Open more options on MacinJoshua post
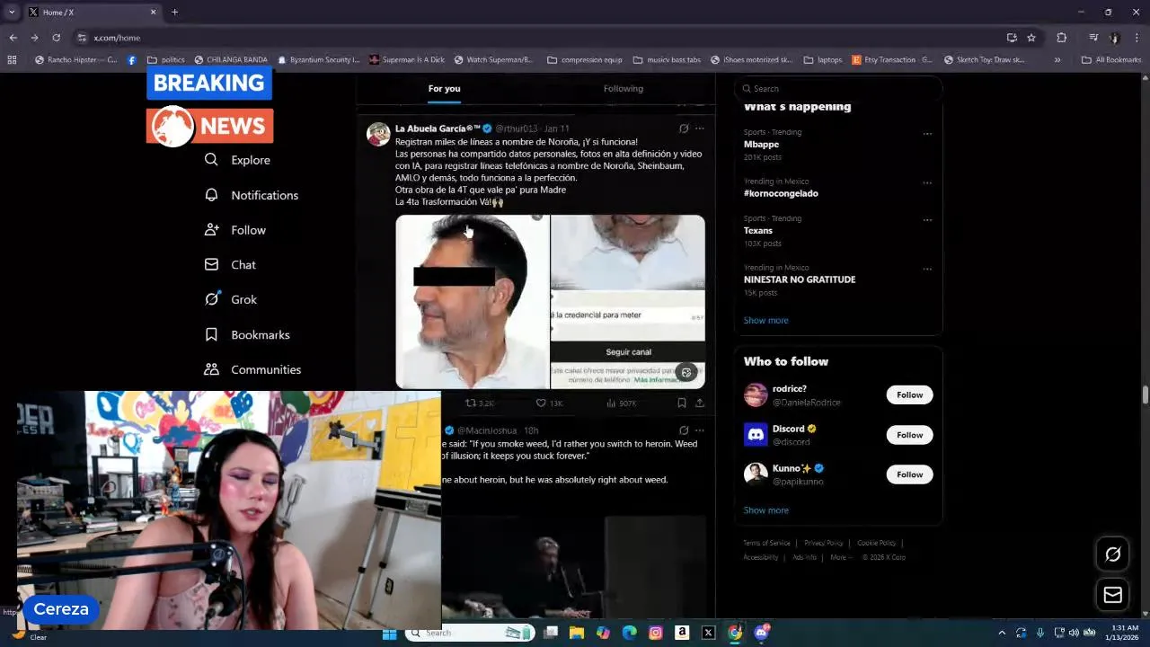The width and height of the screenshot is (1150, 647). point(700,430)
